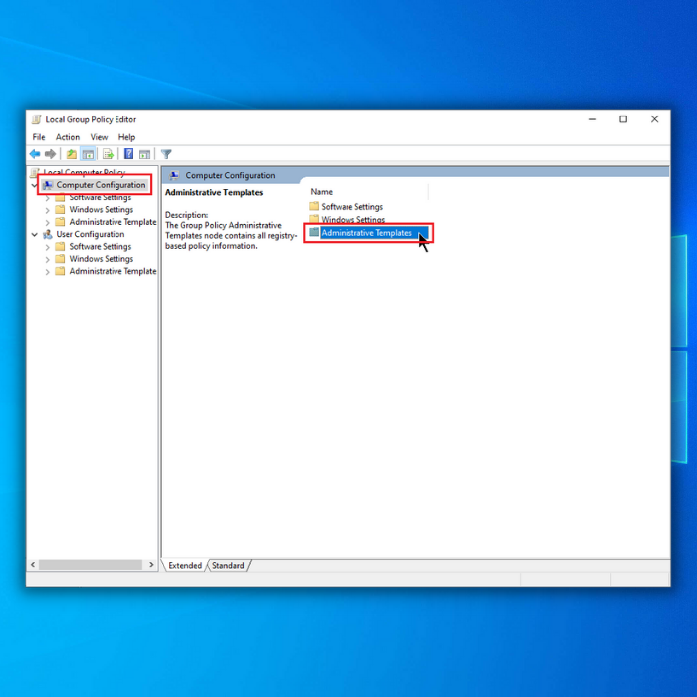Click the Back arrow toolbar icon
This screenshot has height=697, width=697.
(35, 154)
